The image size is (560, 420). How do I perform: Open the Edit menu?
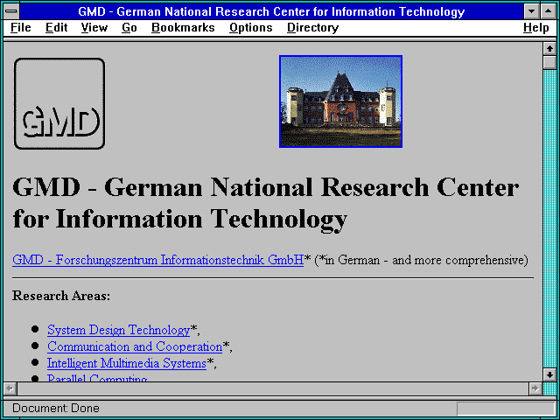coord(56,28)
